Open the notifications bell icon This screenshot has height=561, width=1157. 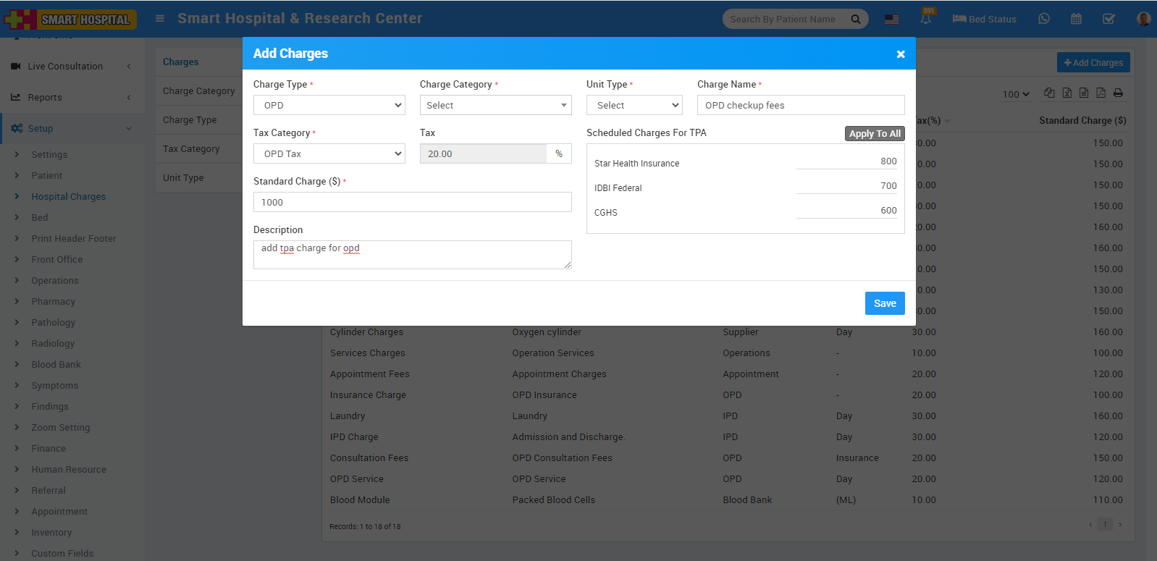coord(925,20)
